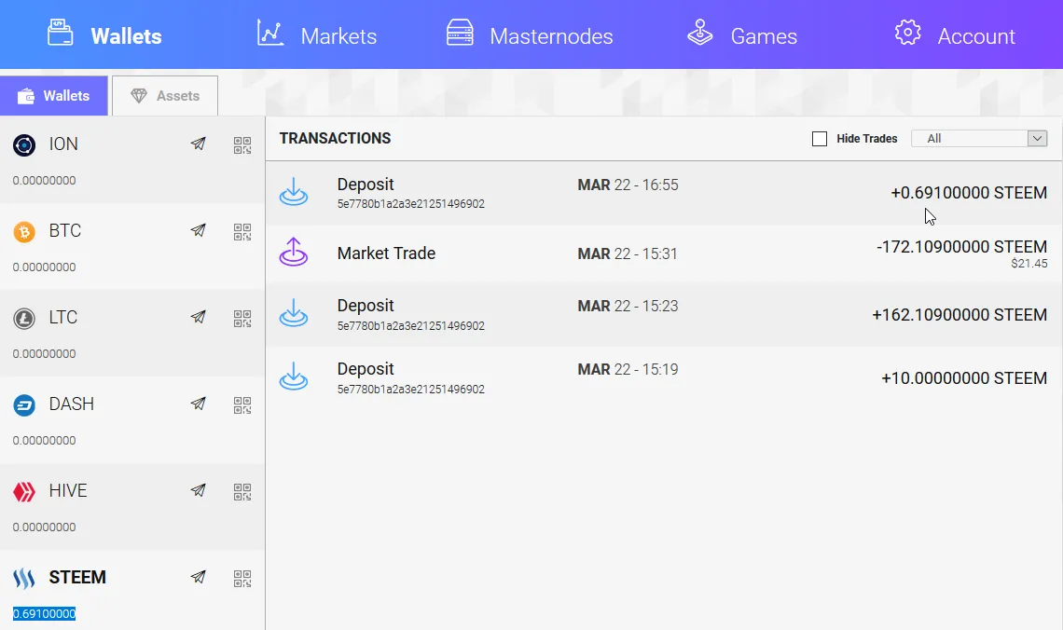The height and width of the screenshot is (630, 1063).
Task: Select the ION wallet name
Action: tap(63, 144)
